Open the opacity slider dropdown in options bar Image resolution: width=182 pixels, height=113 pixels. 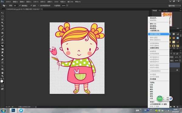[67, 5]
